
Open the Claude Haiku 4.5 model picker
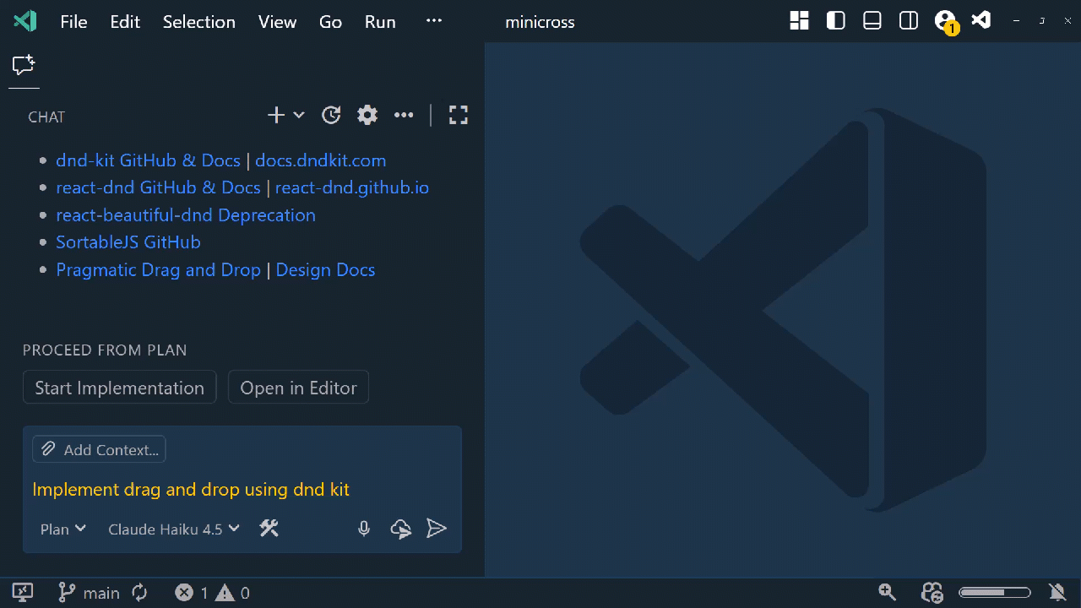[x=173, y=528]
